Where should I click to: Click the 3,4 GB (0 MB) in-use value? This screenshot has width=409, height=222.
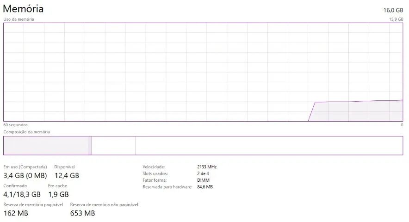tap(25, 175)
